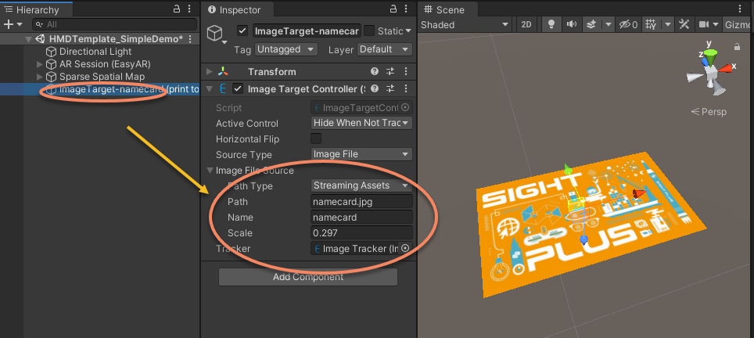
Task: Click the Tracker object picker circle
Action: pyautogui.click(x=405, y=249)
